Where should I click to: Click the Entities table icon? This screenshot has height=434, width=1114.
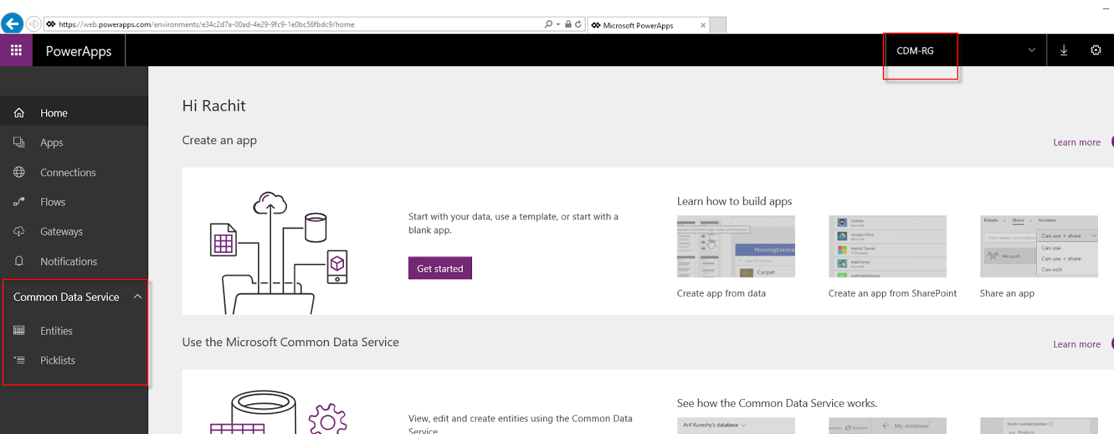click(19, 330)
